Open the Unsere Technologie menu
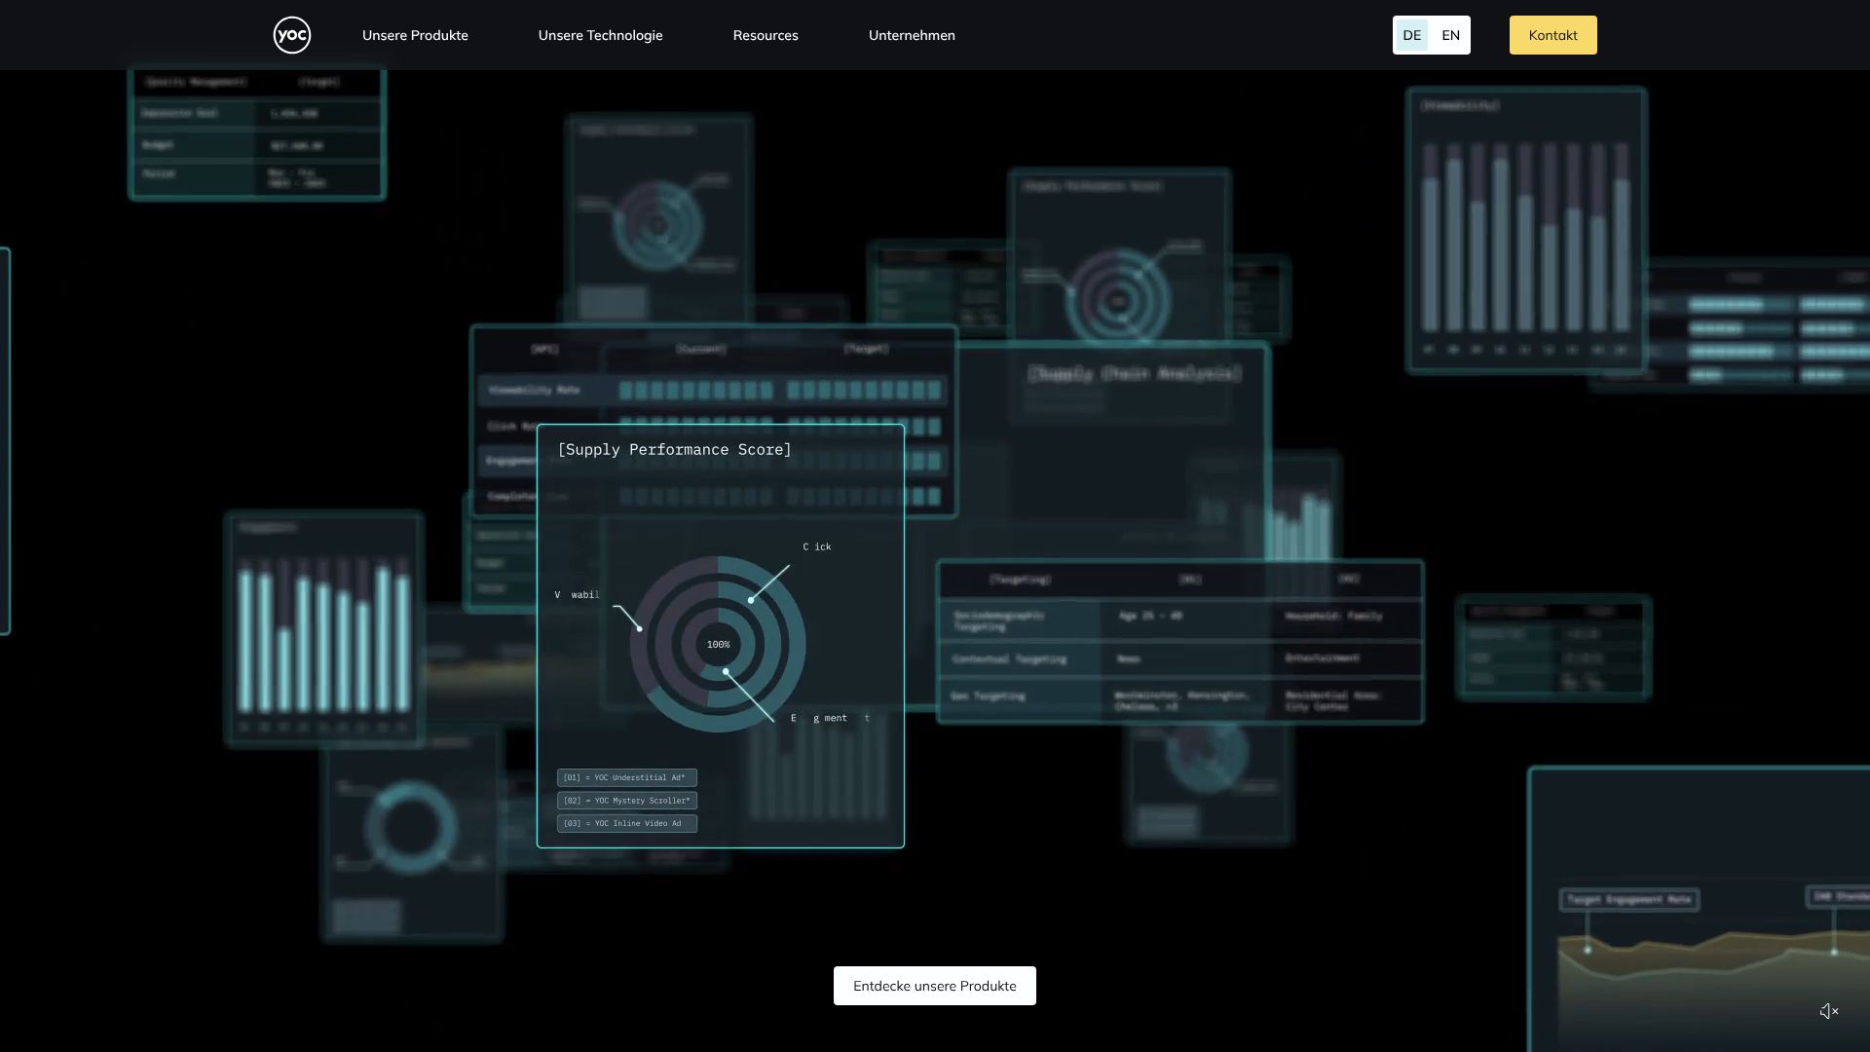The image size is (1870, 1052). (600, 35)
